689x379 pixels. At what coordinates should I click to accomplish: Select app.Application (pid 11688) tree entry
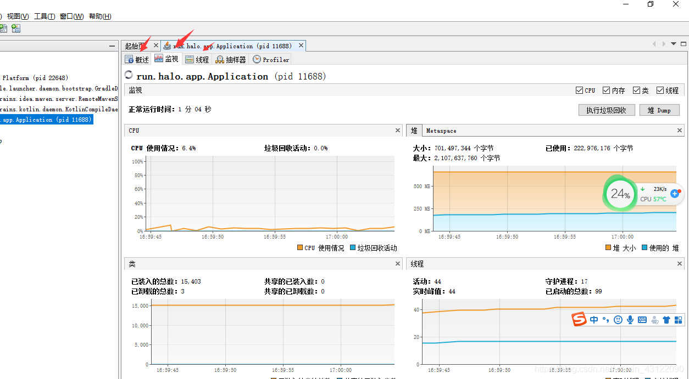(x=47, y=120)
